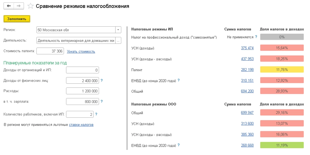Show help for salary field

point(102,101)
